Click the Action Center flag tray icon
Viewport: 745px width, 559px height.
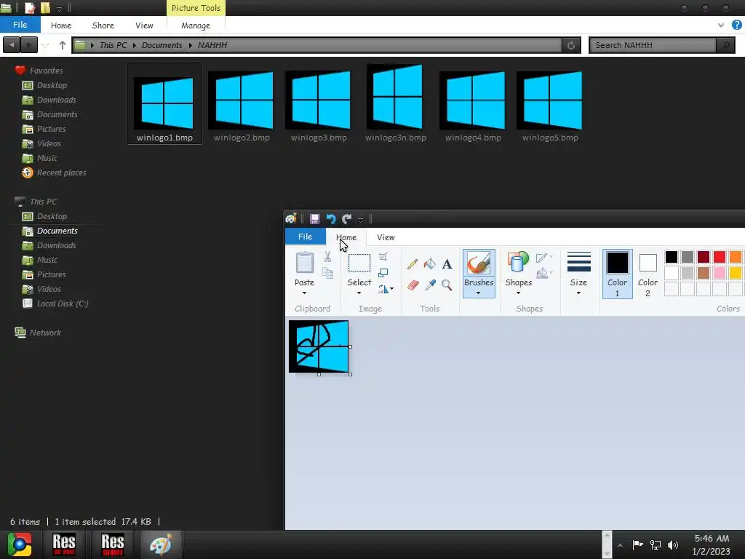pos(637,544)
